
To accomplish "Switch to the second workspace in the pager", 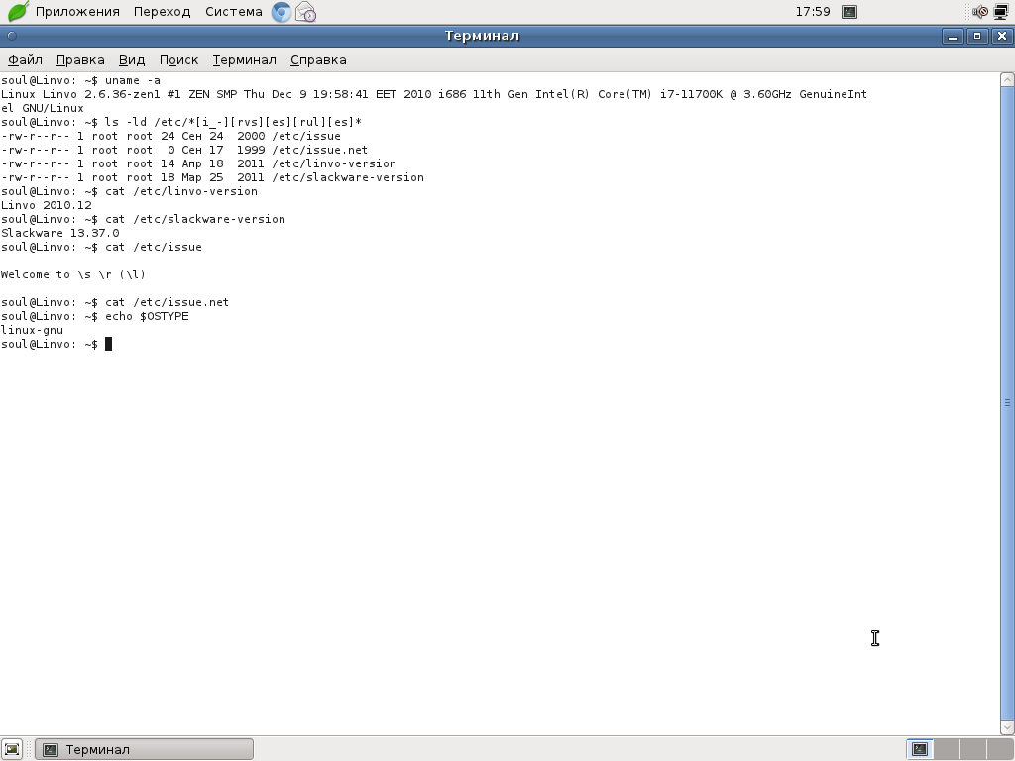I will tap(947, 749).
